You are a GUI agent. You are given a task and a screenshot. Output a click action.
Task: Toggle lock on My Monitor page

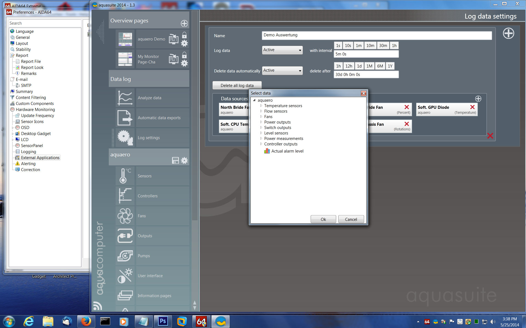click(184, 55)
